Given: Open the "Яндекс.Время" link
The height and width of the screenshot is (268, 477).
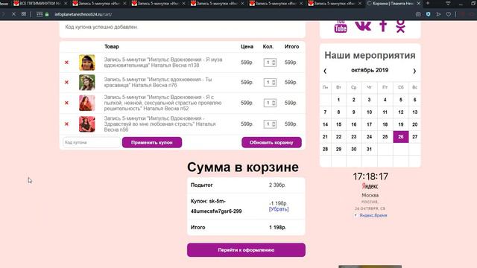Looking at the screenshot, I should click(x=373, y=215).
